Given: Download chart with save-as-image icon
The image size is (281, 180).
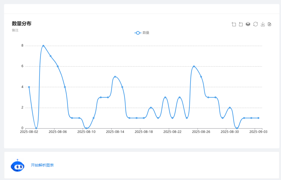Looking at the screenshot, I should click(263, 24).
